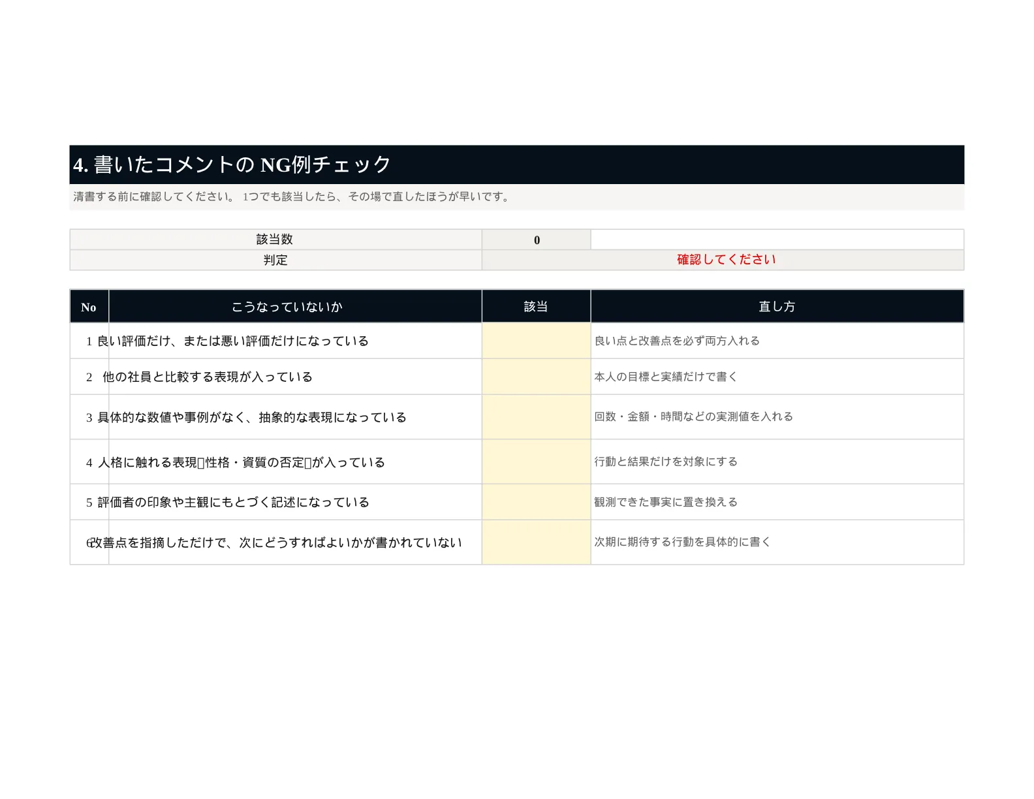Click fix text '本人の目標と実績だけで書く'
Screen dimensions: 1034x799
point(666,377)
